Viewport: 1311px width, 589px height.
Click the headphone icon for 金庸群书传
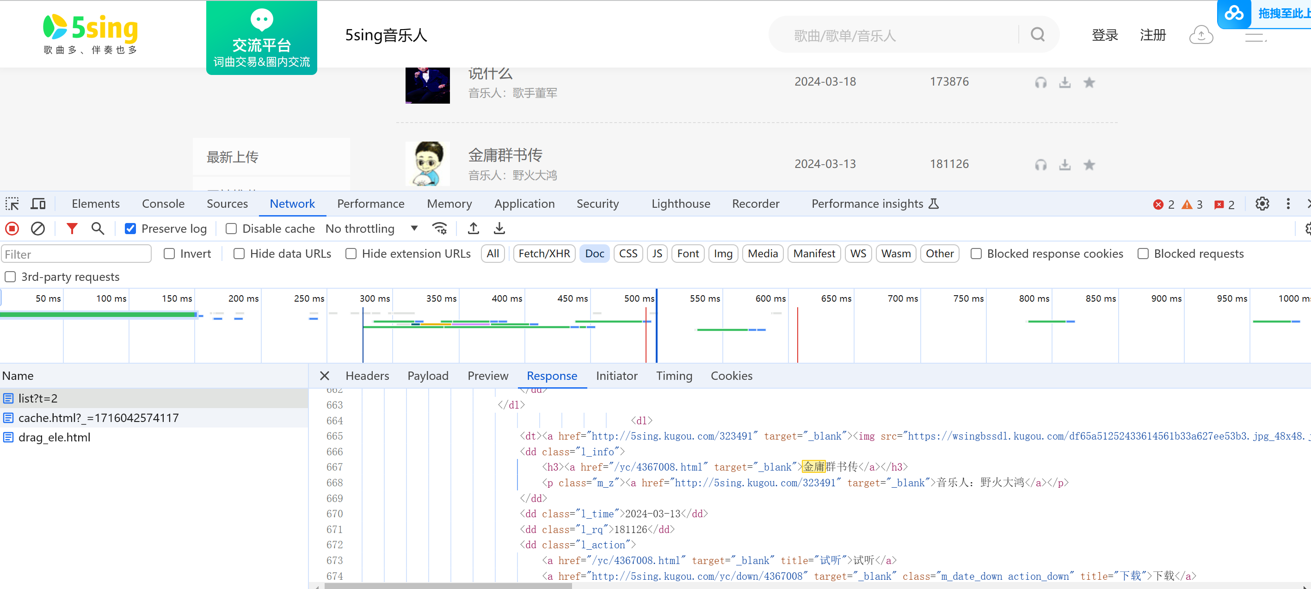(1041, 164)
